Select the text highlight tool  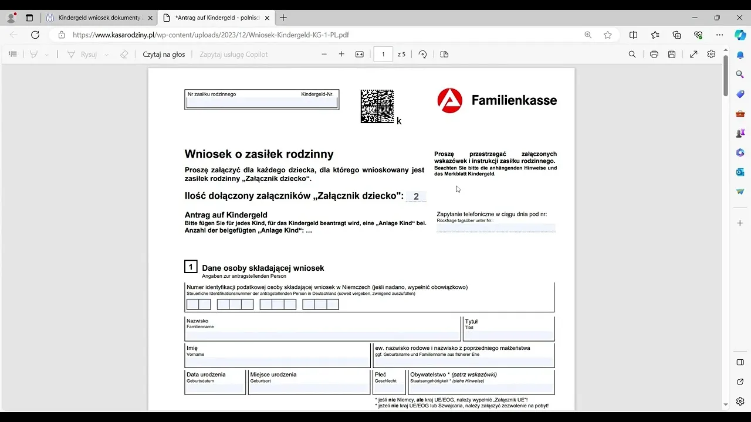33,54
